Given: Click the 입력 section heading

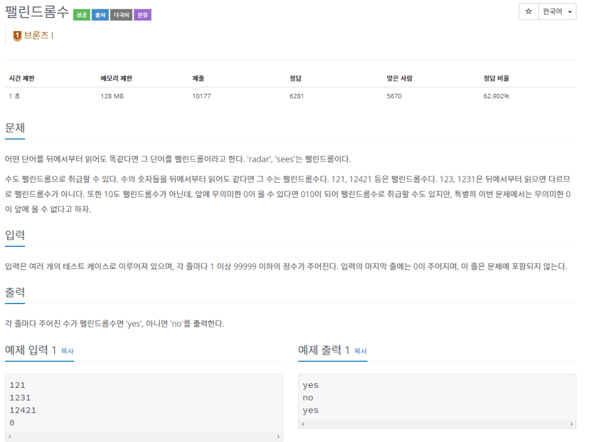Looking at the screenshot, I should [15, 235].
